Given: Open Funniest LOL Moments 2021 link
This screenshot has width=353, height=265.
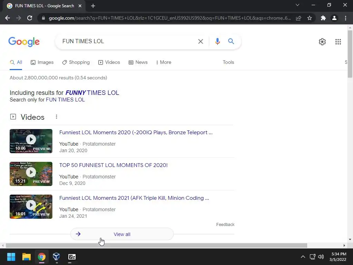Looking at the screenshot, I should (x=134, y=198).
